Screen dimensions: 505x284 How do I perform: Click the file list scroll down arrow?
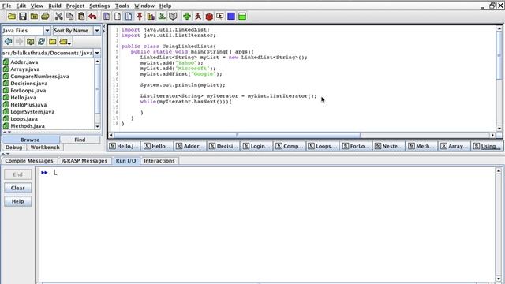tap(97, 126)
